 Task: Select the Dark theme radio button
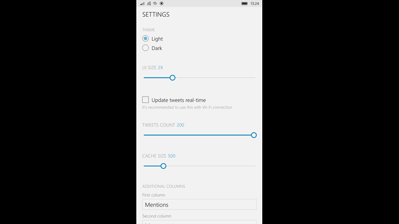click(x=146, y=48)
